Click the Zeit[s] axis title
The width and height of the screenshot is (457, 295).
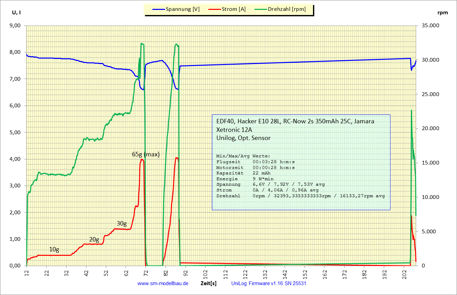208,283
